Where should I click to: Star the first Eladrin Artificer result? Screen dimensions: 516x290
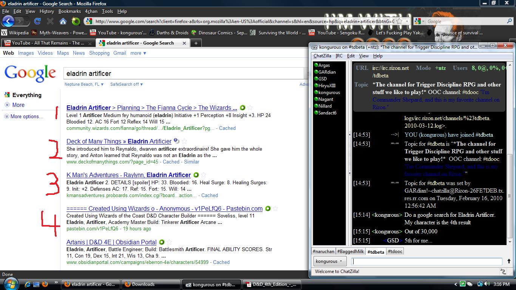pyautogui.click(x=250, y=108)
